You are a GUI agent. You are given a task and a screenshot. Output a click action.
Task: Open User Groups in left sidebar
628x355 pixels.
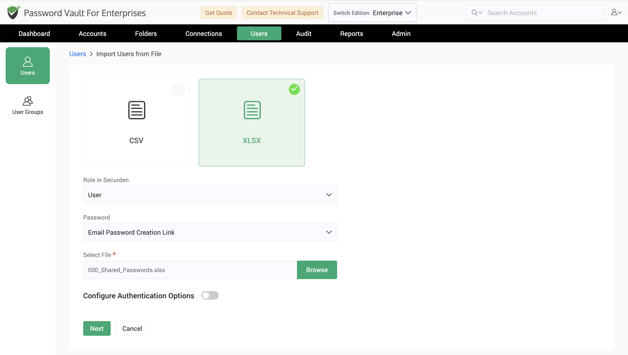pyautogui.click(x=28, y=105)
